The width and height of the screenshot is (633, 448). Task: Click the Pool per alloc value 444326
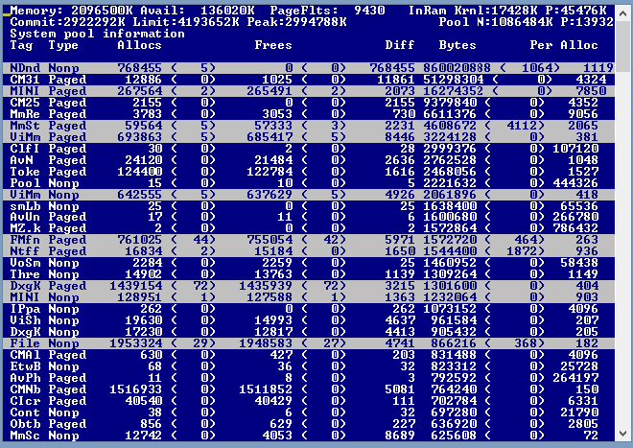pos(575,183)
